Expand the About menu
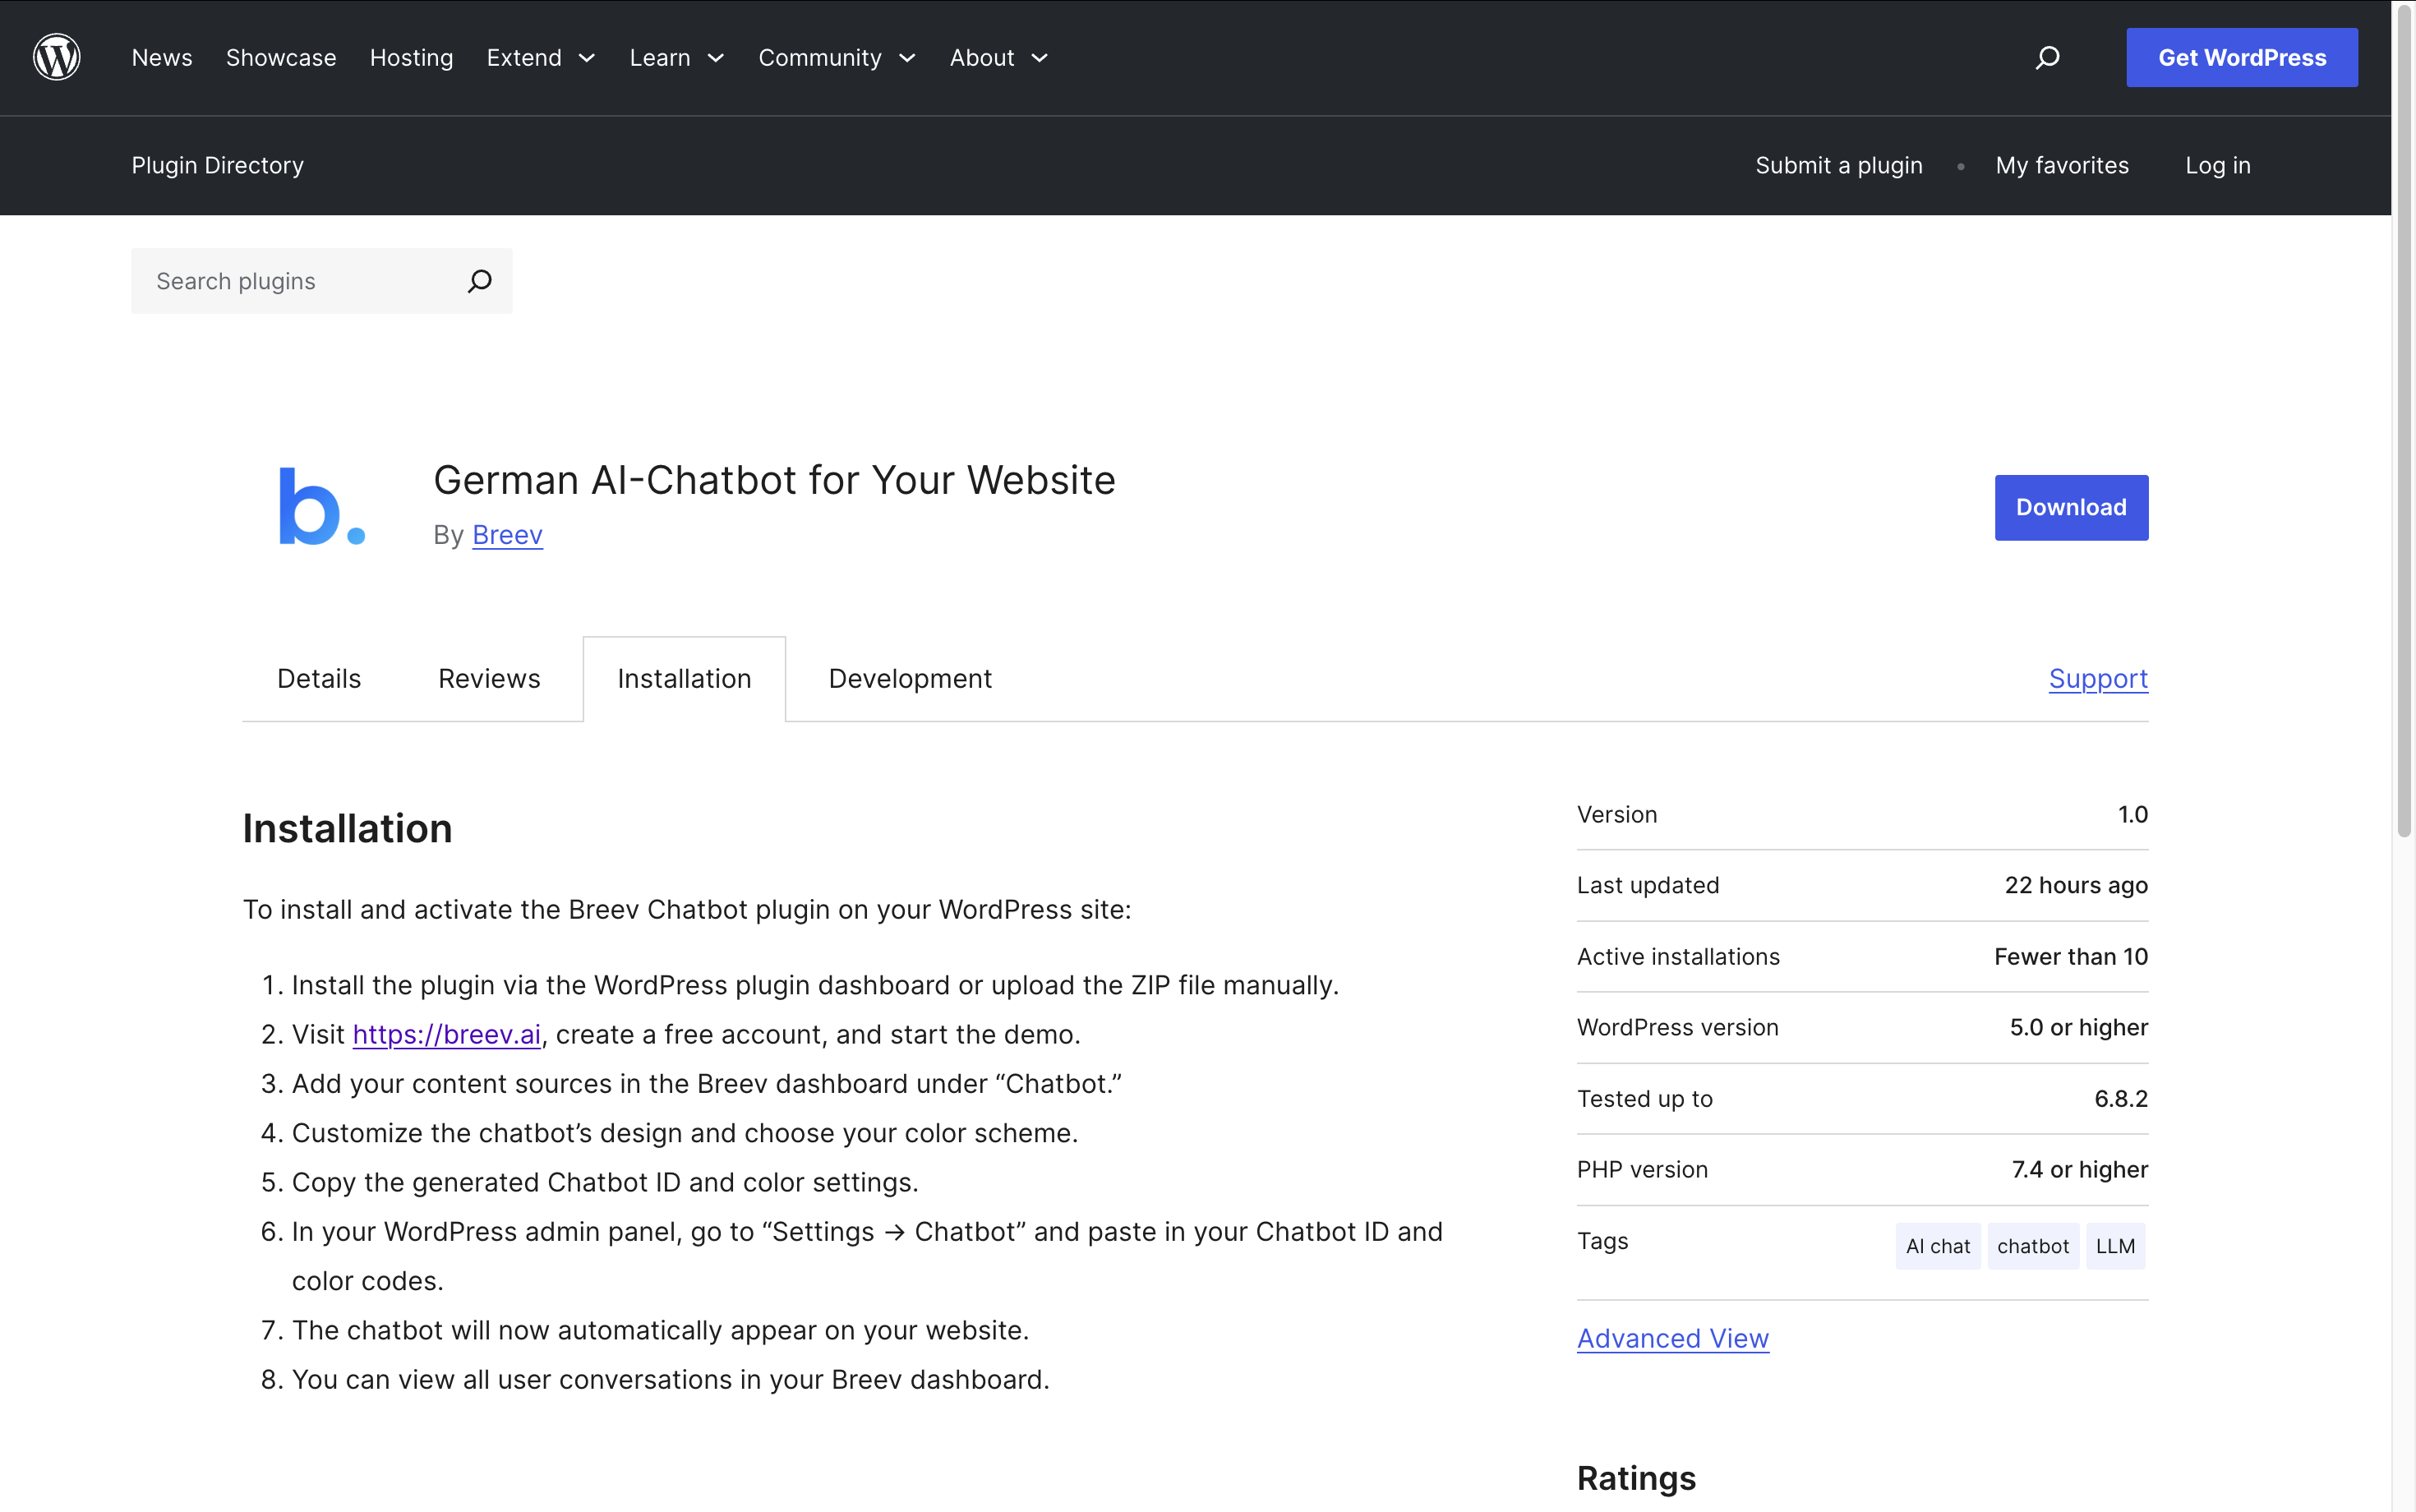This screenshot has width=2416, height=1512. (999, 57)
